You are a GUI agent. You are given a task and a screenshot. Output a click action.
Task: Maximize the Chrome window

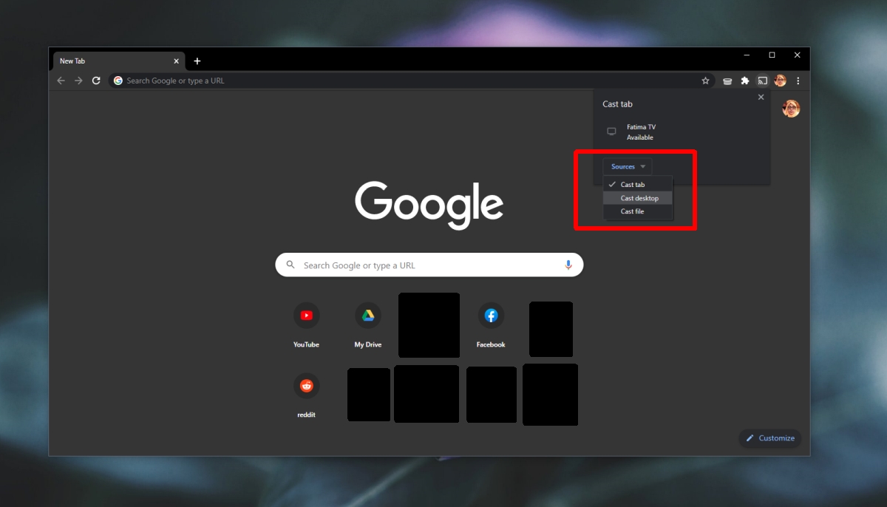point(772,55)
